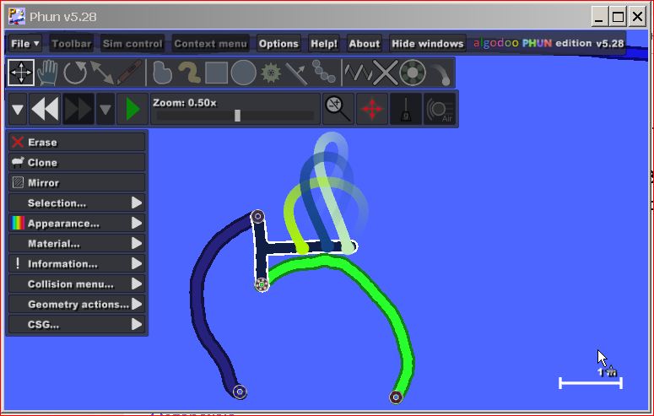
Task: Toggle air friction button
Action: point(440,109)
